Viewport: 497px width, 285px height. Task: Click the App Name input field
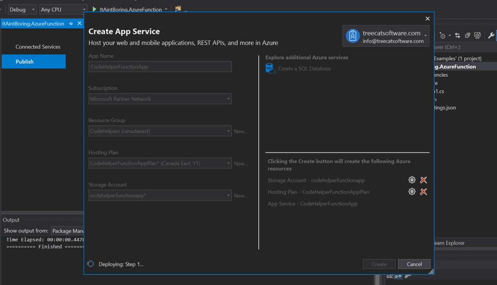160,67
